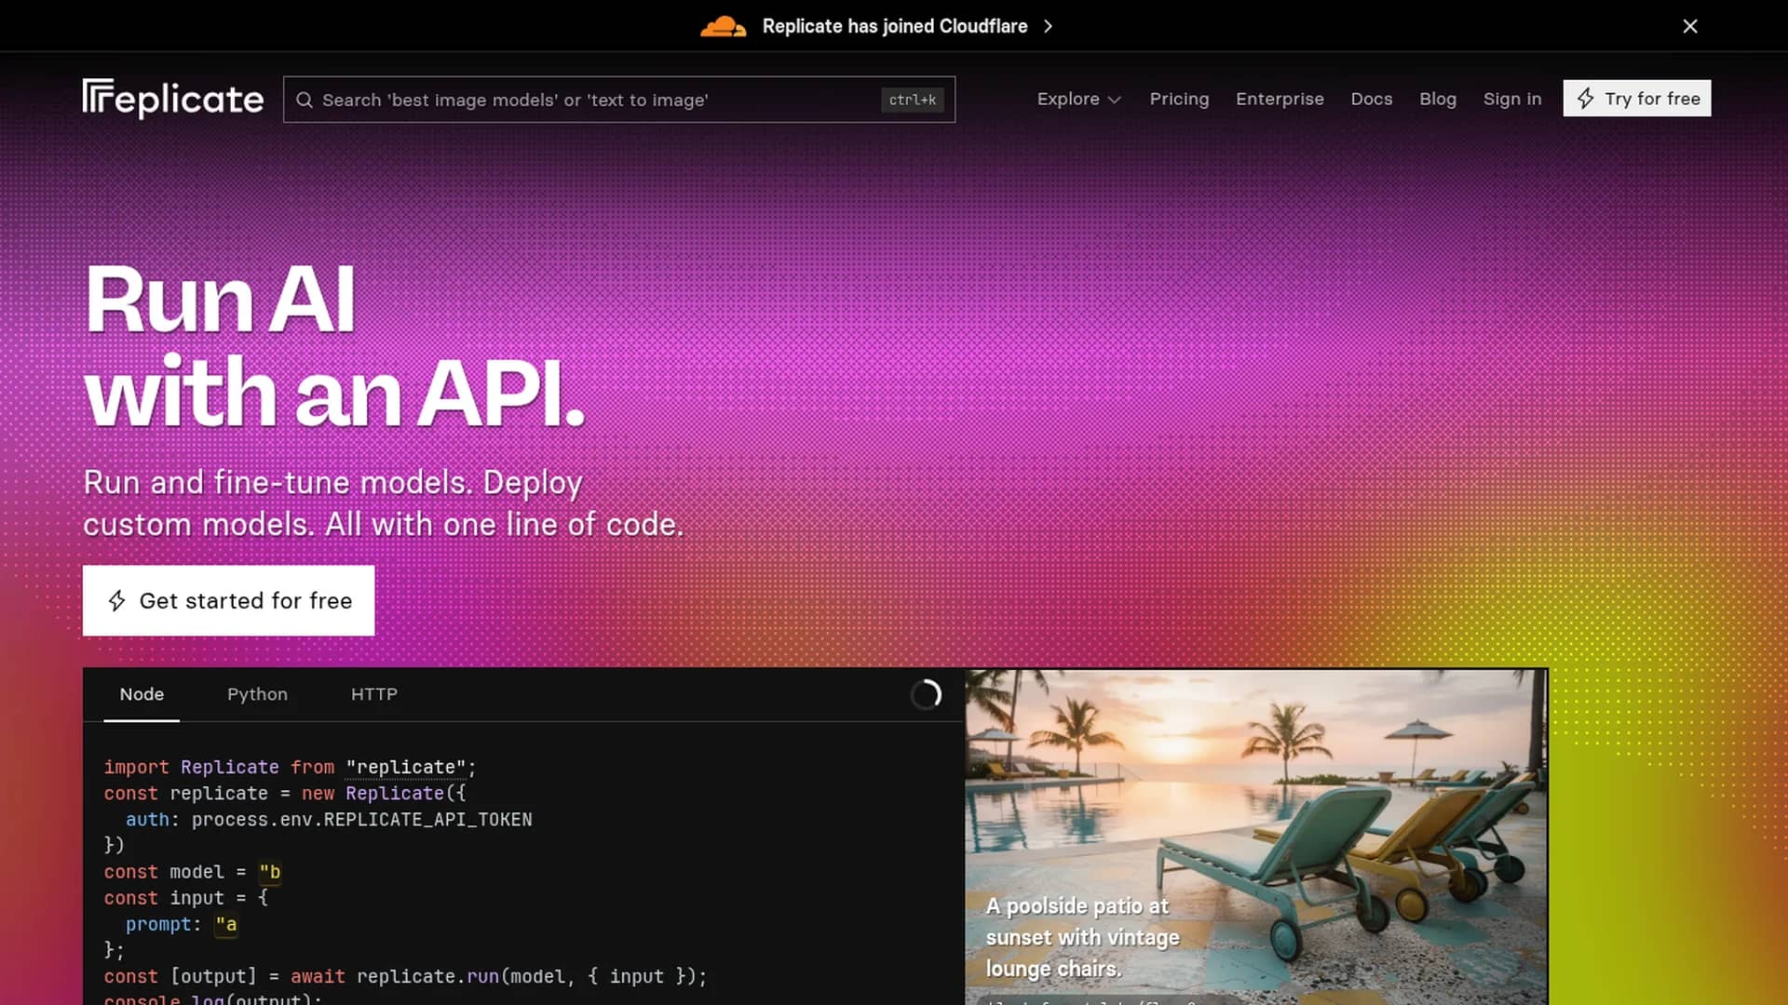The image size is (1788, 1005).
Task: Click the 'Run and fine-tune models' subtitle
Action: point(383,503)
